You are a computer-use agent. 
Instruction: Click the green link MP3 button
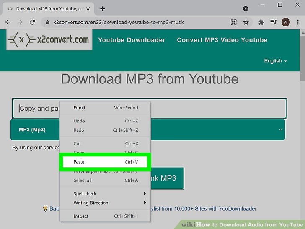tap(167, 178)
